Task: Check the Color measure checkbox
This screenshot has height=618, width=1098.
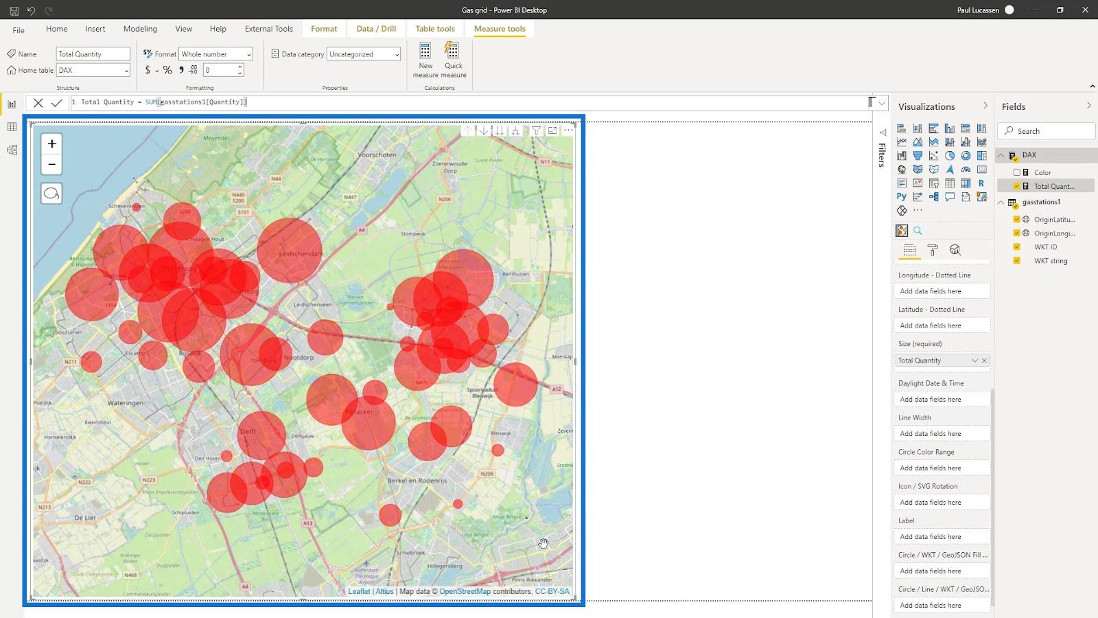Action: click(x=1017, y=172)
